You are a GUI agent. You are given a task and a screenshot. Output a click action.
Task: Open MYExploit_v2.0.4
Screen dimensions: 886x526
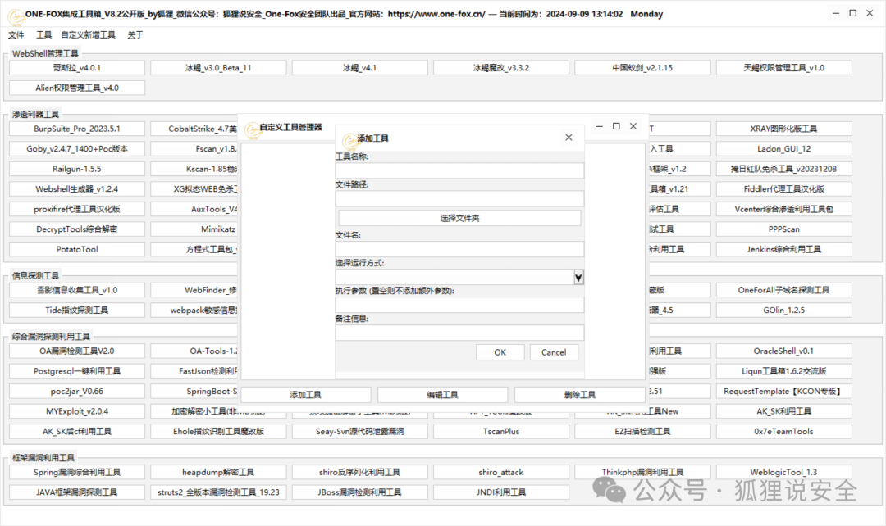tap(77, 411)
